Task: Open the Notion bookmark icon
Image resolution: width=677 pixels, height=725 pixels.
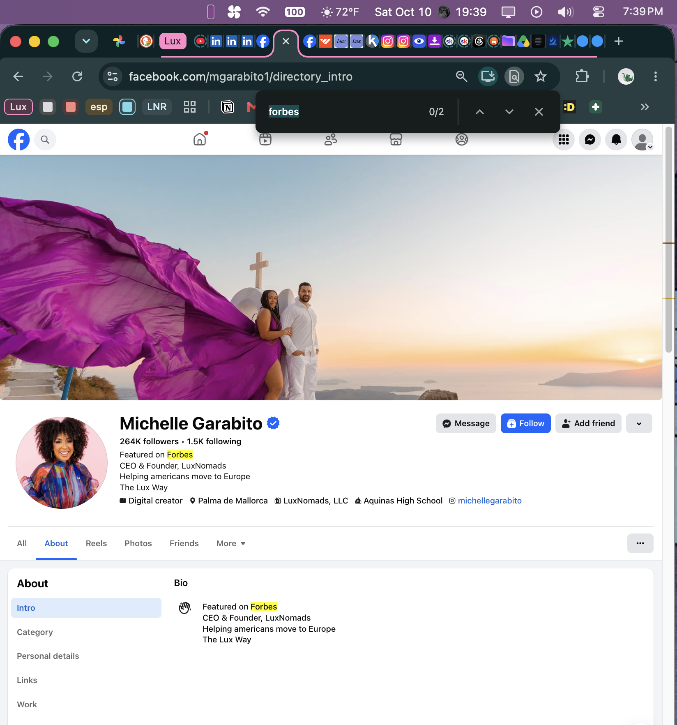Action: (228, 107)
